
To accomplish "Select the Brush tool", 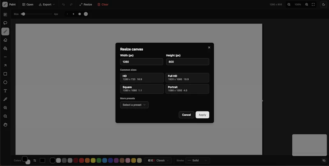I will pos(5,32).
